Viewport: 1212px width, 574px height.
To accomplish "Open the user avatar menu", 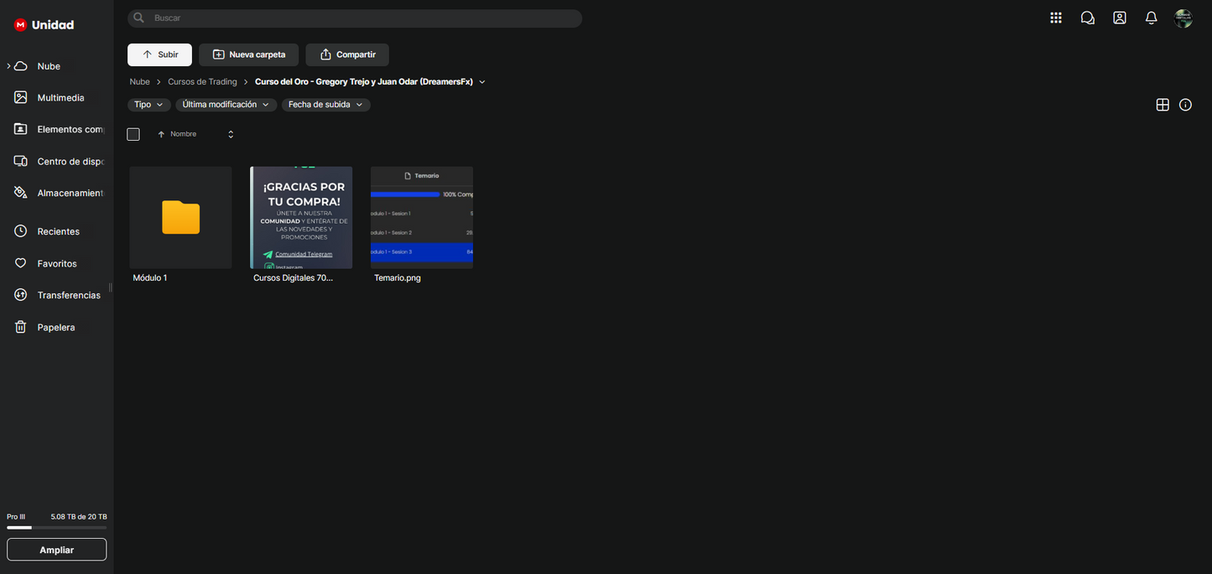I will (x=1183, y=18).
